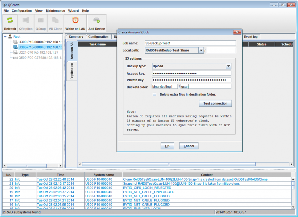The width and height of the screenshot is (298, 217).
Task: Click the System name column header
Action: [x=104, y=175]
